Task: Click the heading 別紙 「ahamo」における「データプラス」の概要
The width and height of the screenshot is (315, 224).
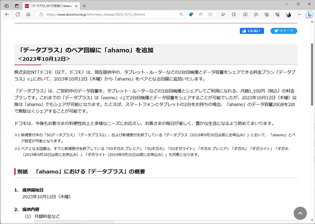Action: [81, 172]
